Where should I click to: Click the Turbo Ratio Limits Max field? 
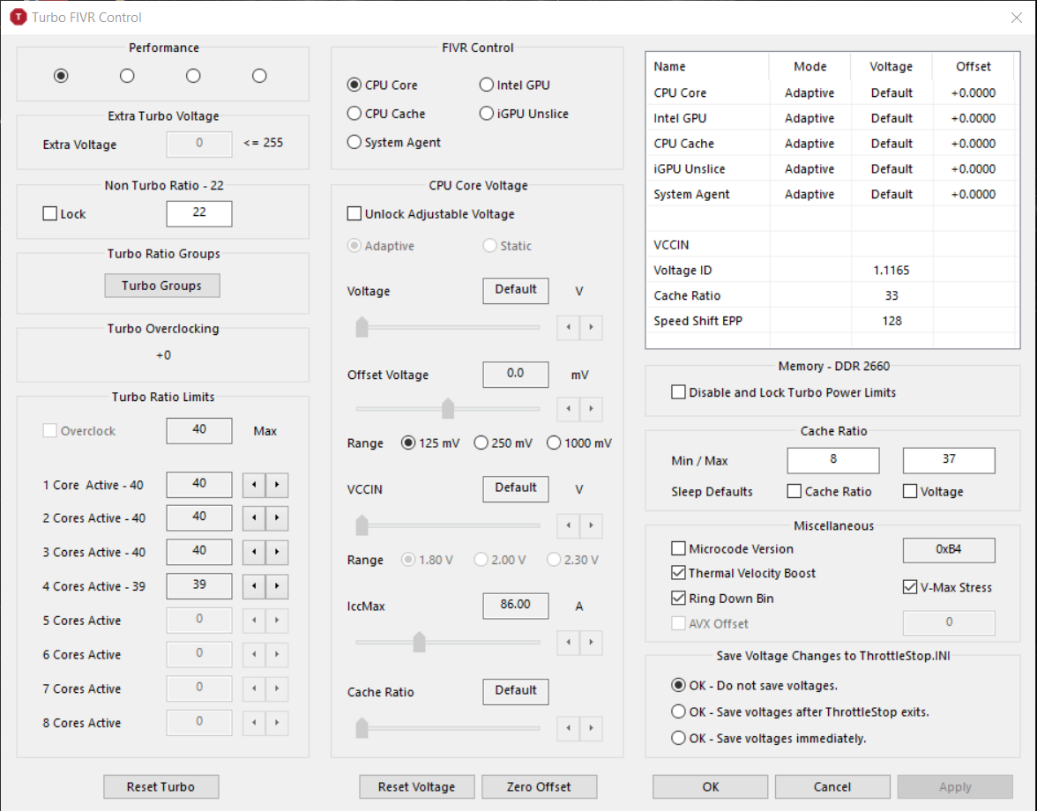[x=199, y=430]
